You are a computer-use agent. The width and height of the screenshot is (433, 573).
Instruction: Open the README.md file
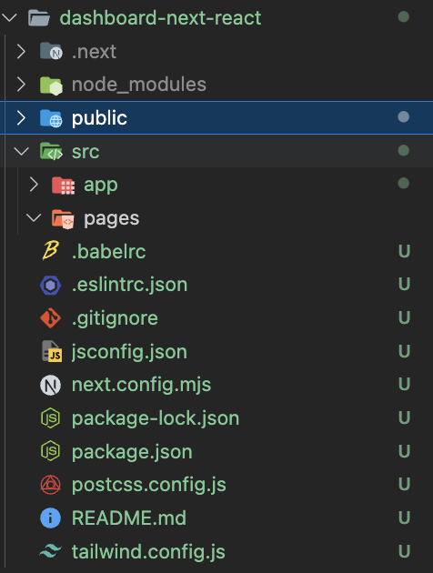[129, 518]
